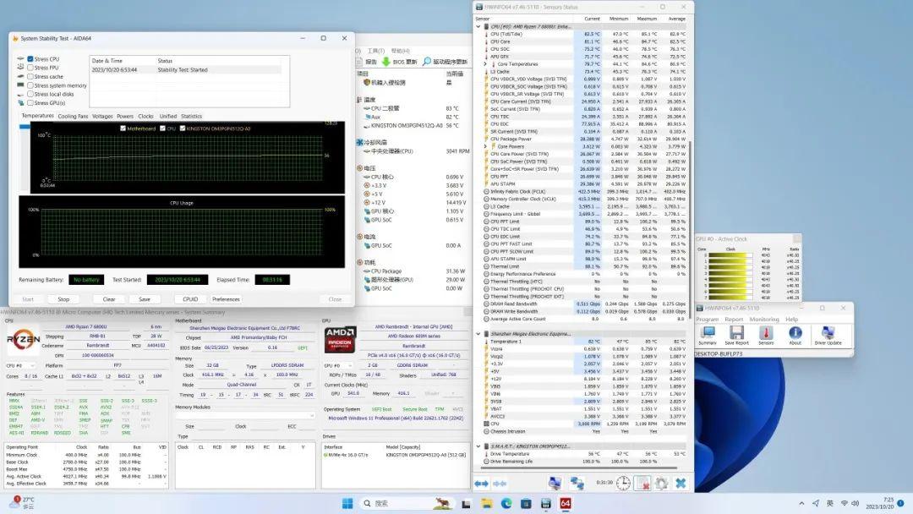
Task: Click the sensor list horizontal scrollbar
Action: [579, 468]
